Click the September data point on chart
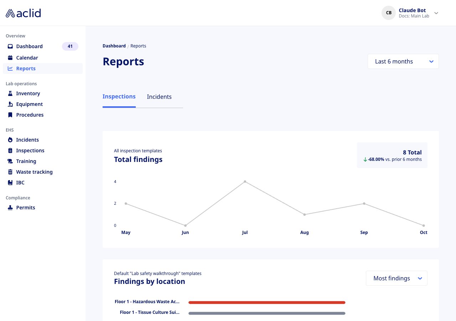The height and width of the screenshot is (321, 456). [364, 203]
